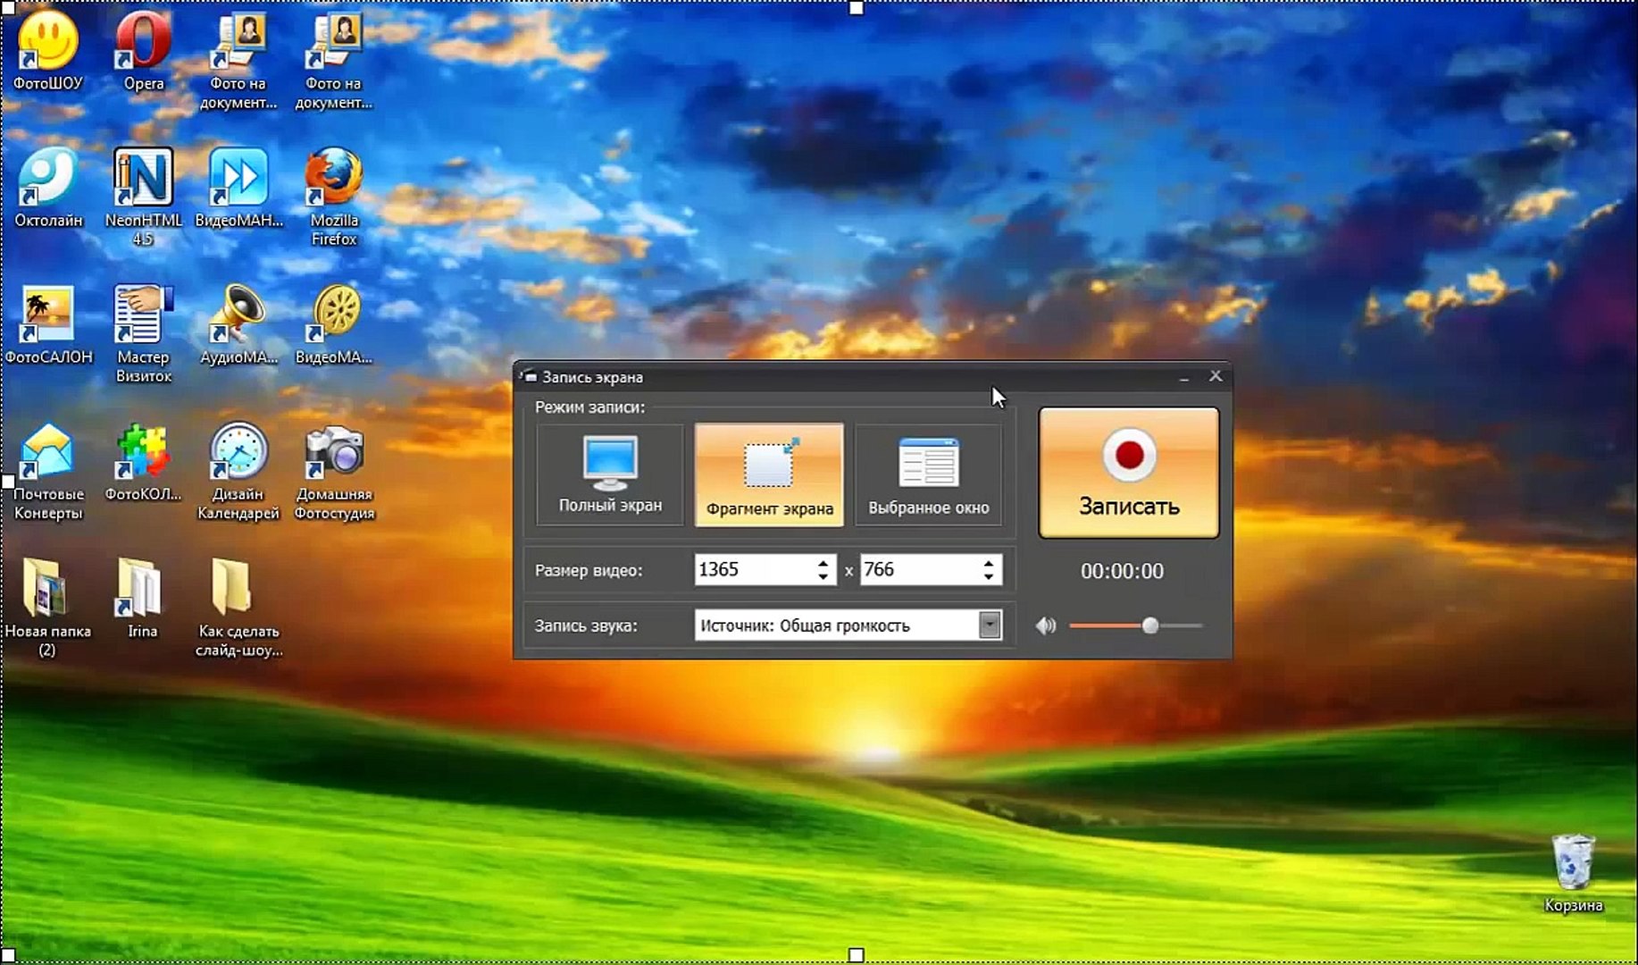Click the volume slider knob
Viewport: 1638px width, 965px height.
(x=1150, y=625)
